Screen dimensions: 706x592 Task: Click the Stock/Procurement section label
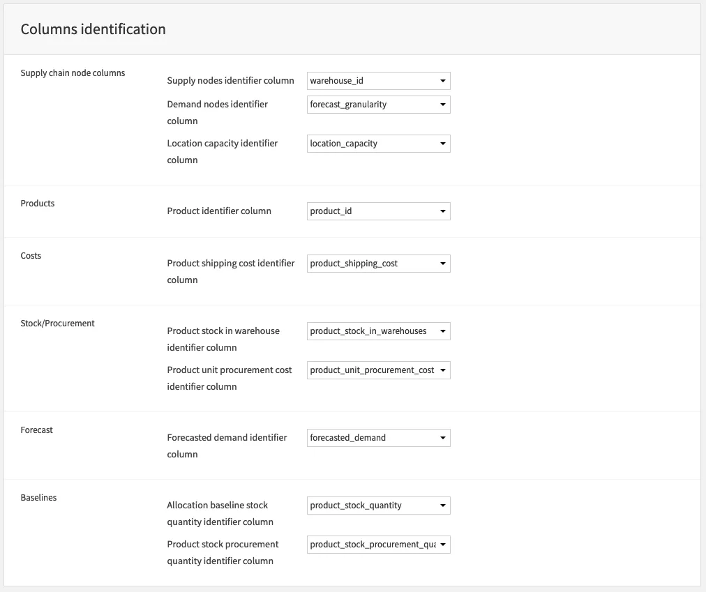click(57, 324)
